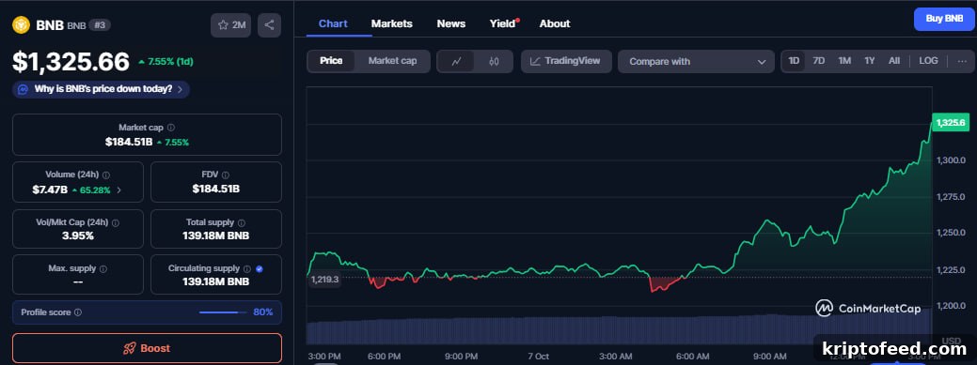
Task: Select the Price chart toggle
Action: tap(331, 61)
